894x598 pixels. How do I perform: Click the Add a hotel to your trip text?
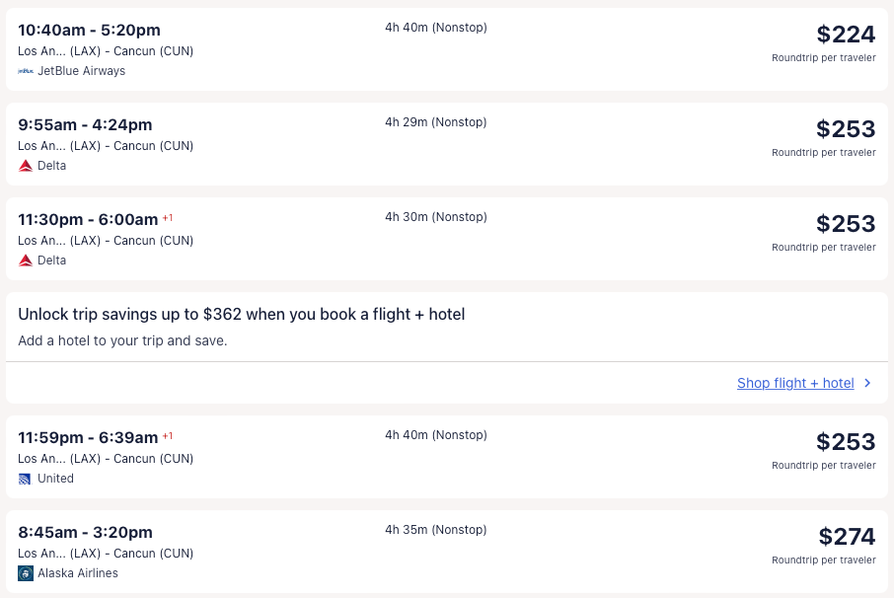(x=122, y=340)
